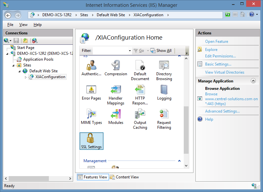This screenshot has width=263, height=192.
Task: Click the home icon in address bar
Action: pyautogui.click(x=243, y=15)
